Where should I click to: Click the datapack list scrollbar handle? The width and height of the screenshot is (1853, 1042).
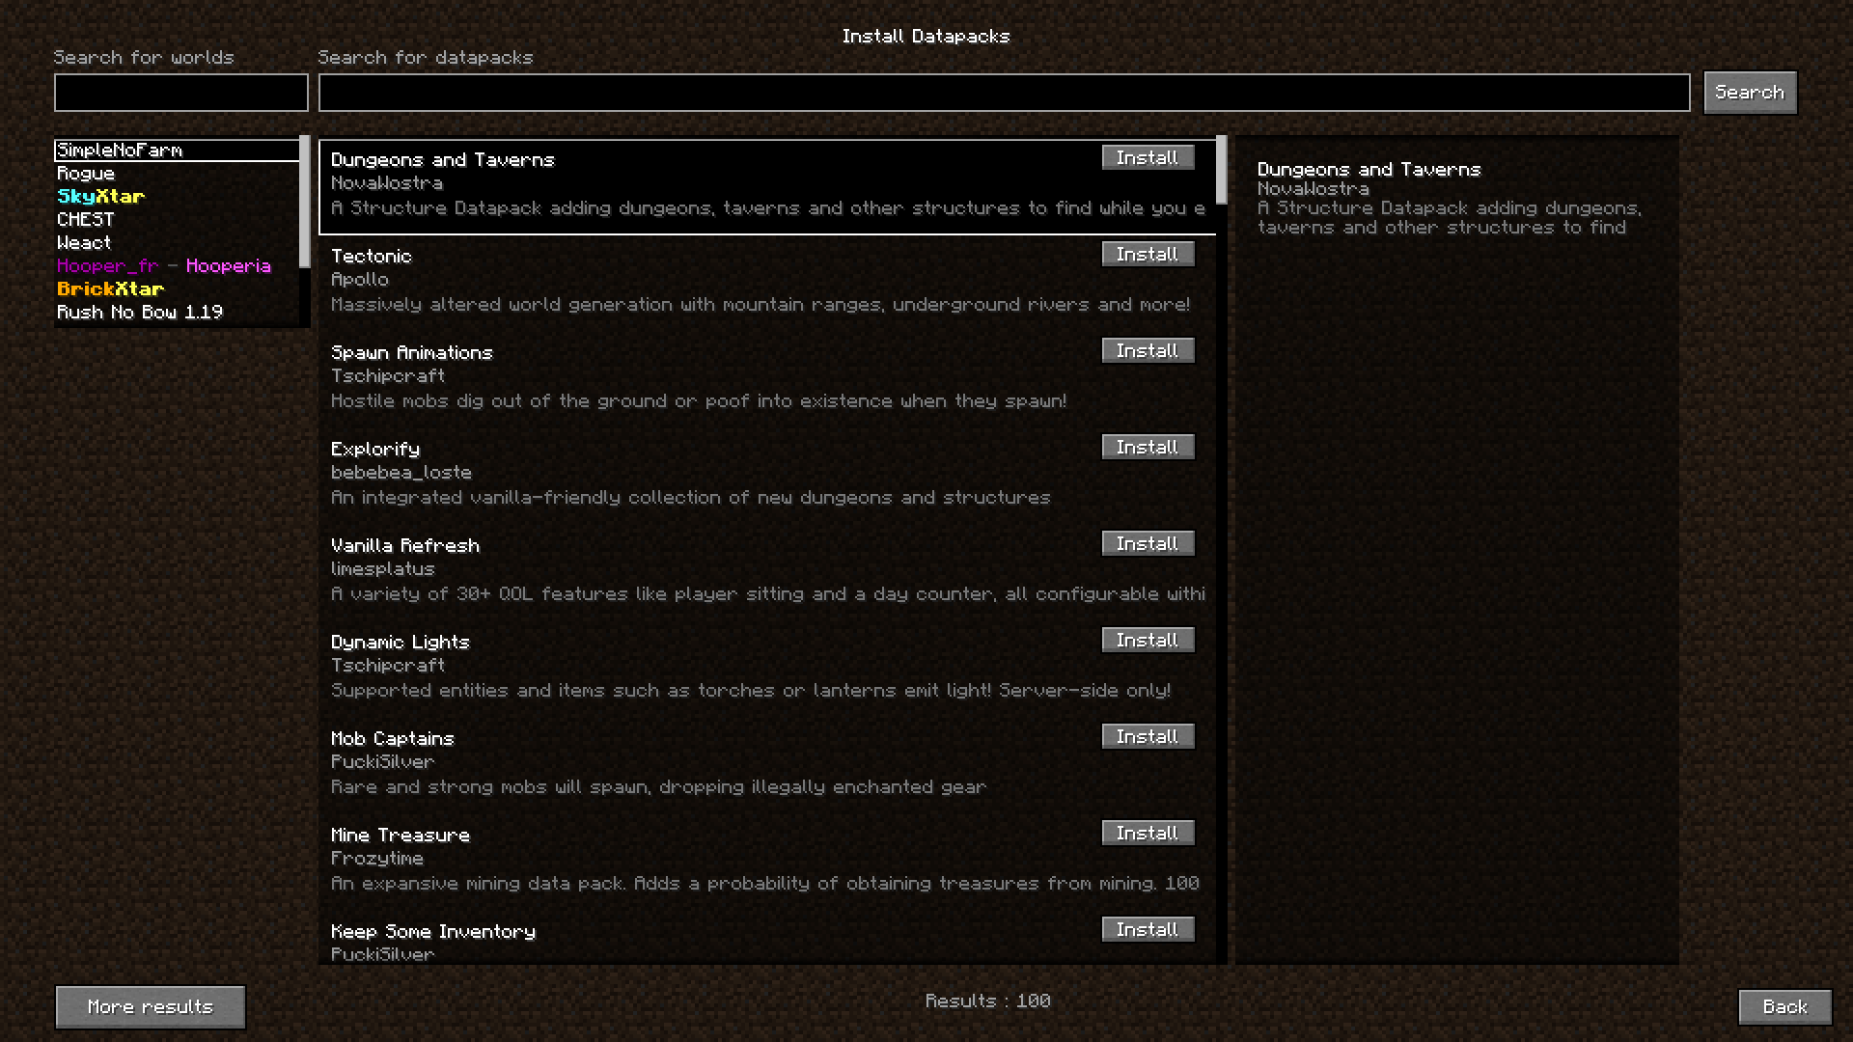(x=1222, y=170)
